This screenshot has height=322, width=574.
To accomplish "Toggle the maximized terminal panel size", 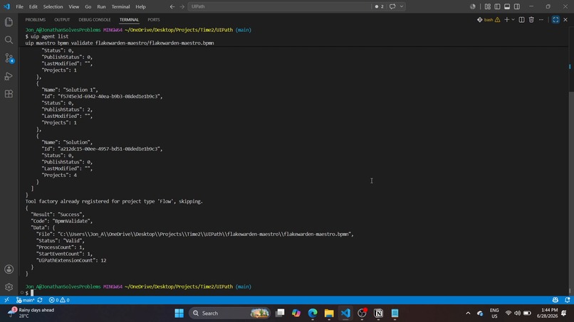I will (x=555, y=20).
